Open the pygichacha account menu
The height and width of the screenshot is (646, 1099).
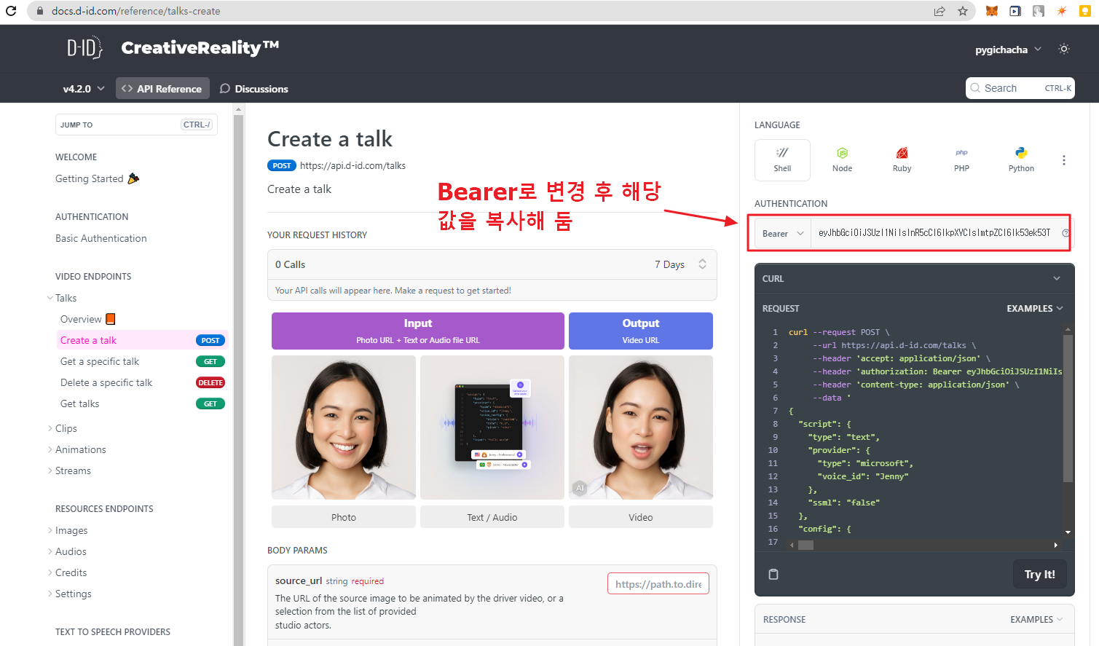point(1008,50)
